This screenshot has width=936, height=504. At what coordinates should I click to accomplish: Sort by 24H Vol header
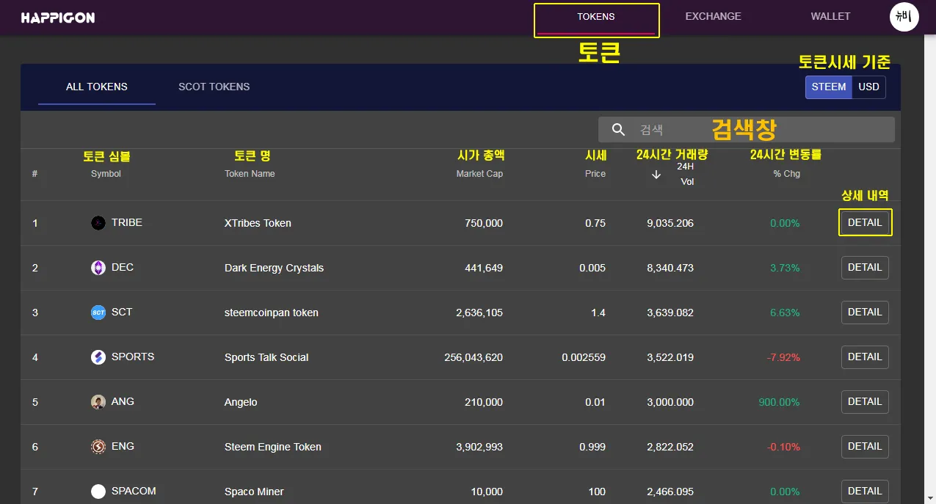coord(686,174)
